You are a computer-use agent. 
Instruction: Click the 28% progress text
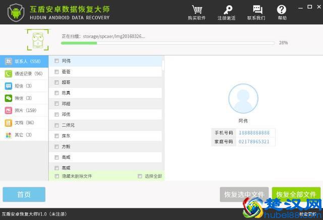tap(284, 43)
